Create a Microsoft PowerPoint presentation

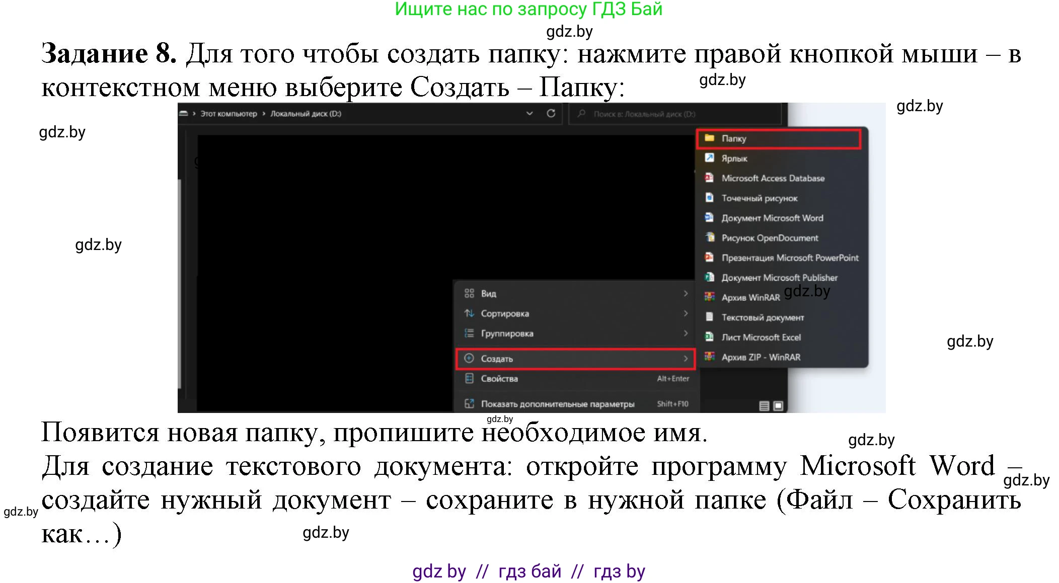click(x=790, y=258)
